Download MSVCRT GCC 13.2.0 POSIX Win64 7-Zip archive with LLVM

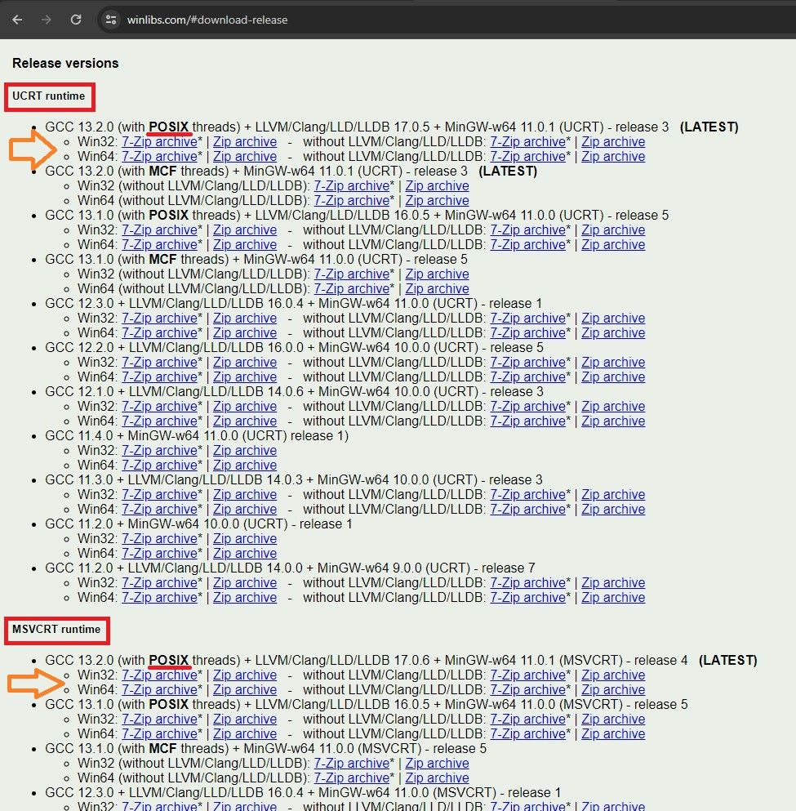(x=160, y=689)
